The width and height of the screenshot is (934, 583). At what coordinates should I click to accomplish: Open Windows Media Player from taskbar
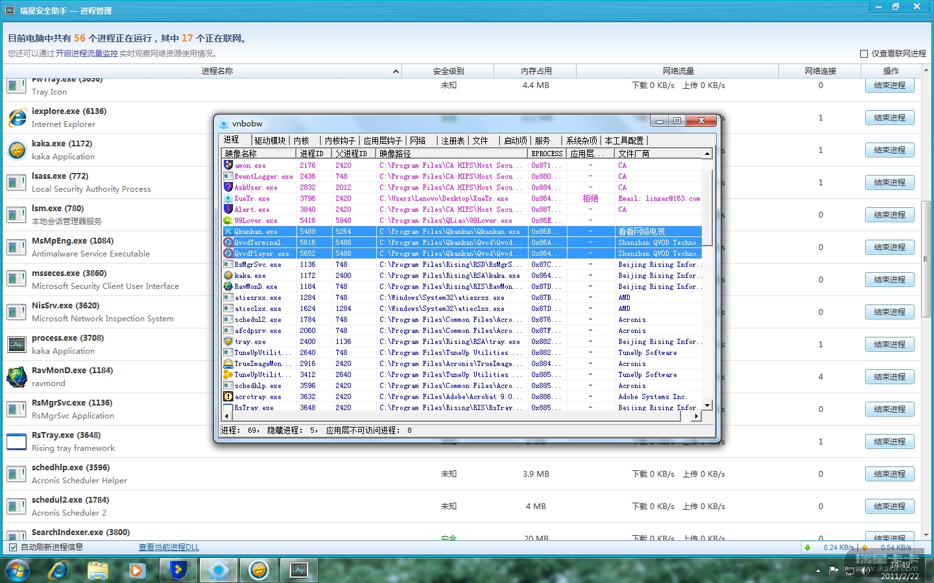tap(136, 570)
